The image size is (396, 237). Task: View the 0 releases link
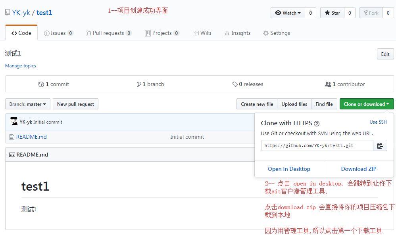pyautogui.click(x=248, y=84)
